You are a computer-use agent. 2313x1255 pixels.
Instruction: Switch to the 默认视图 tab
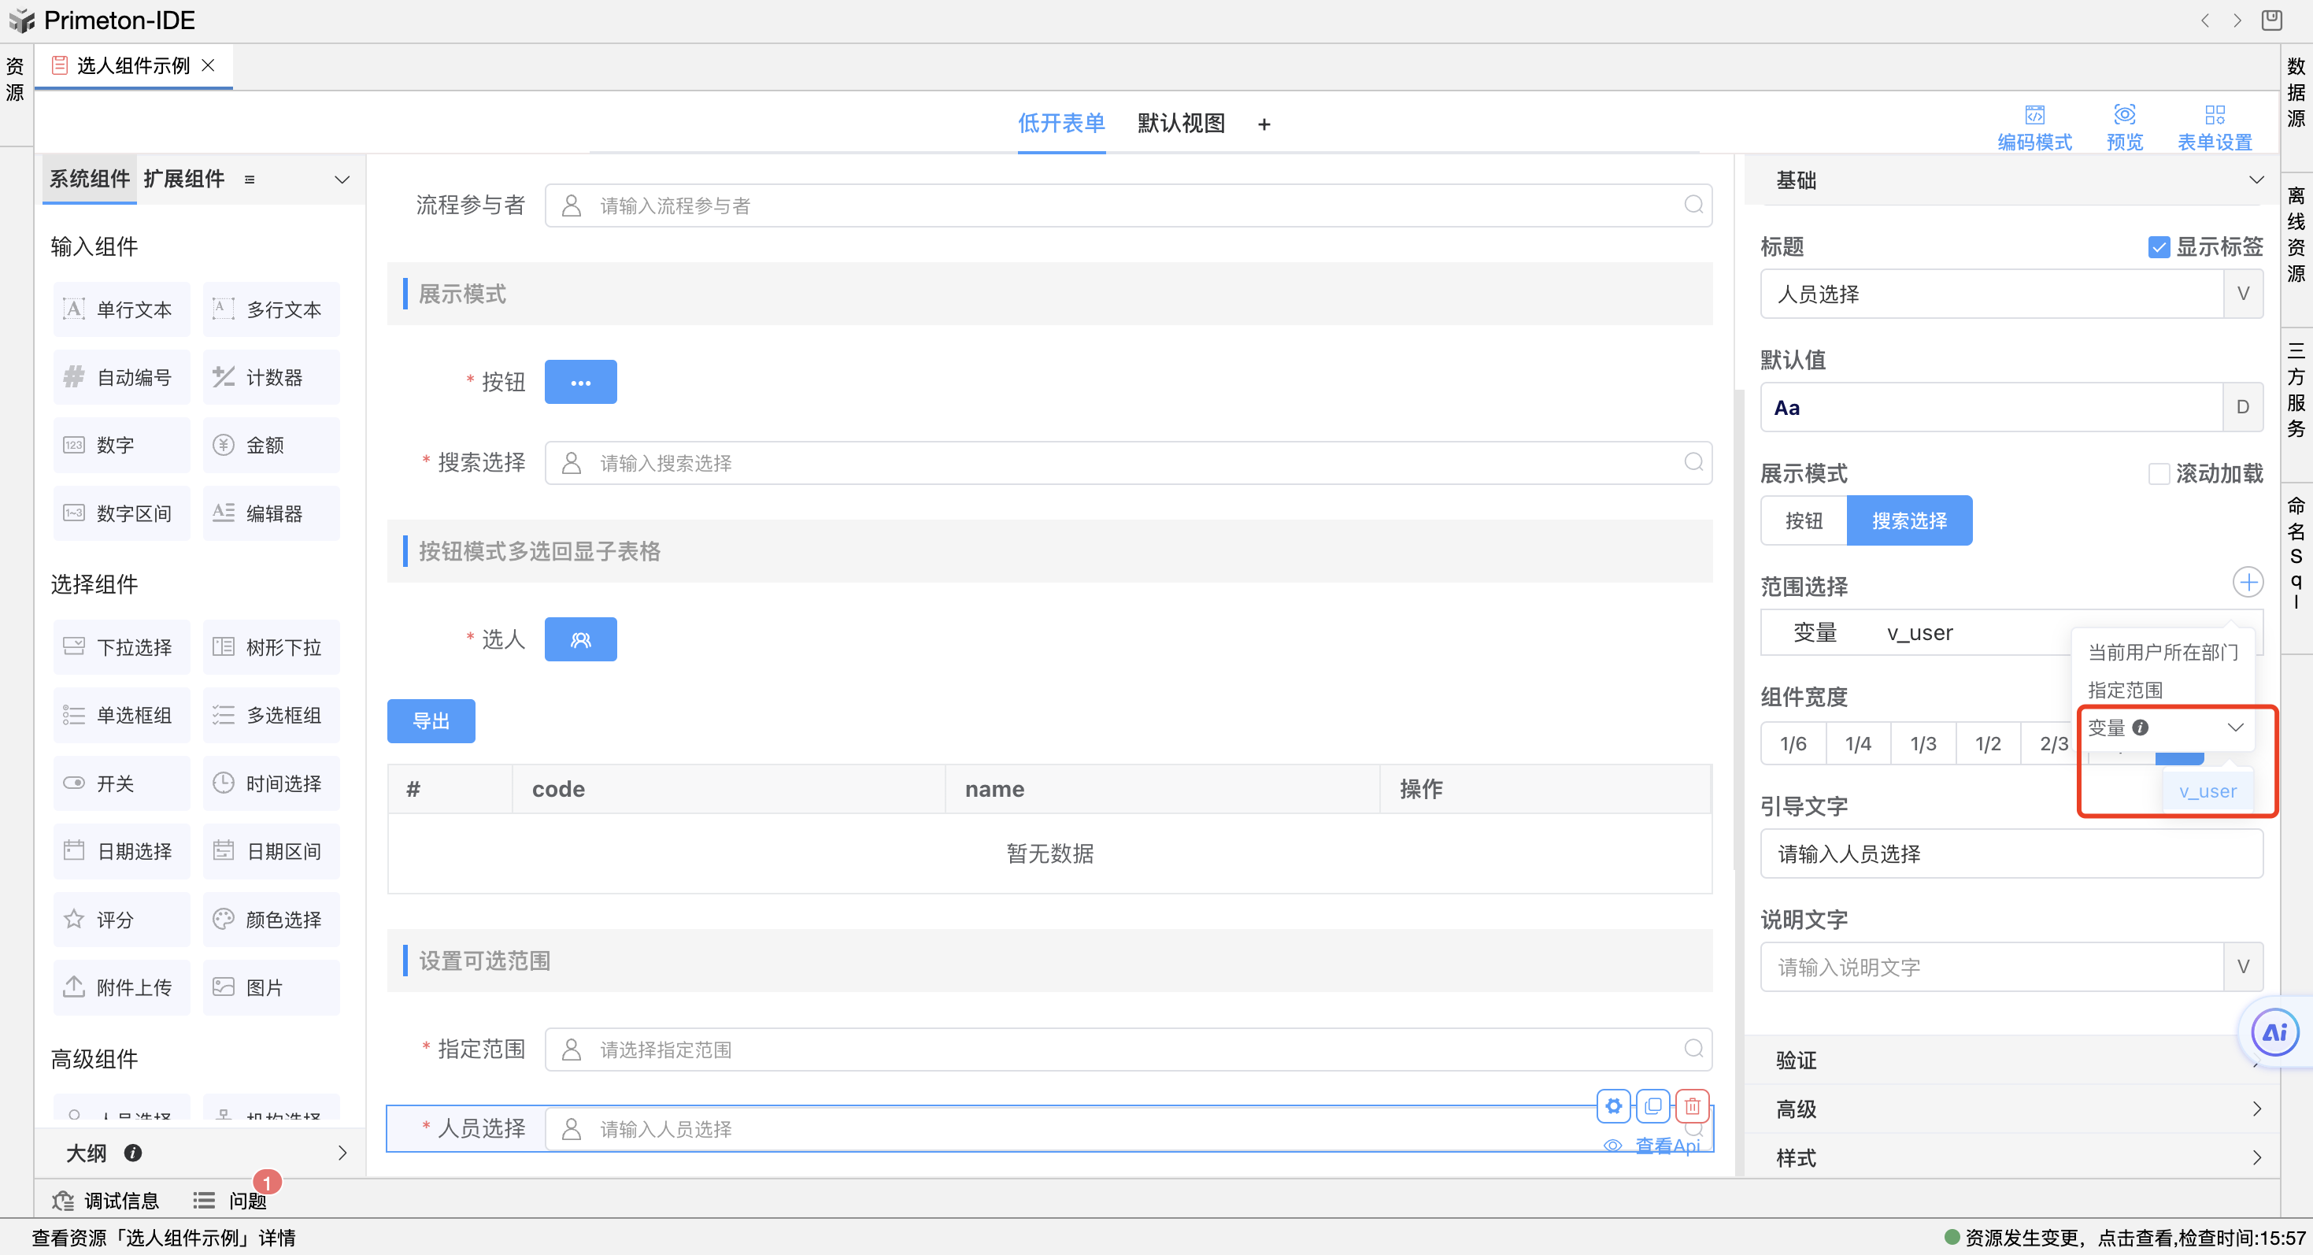click(1180, 123)
